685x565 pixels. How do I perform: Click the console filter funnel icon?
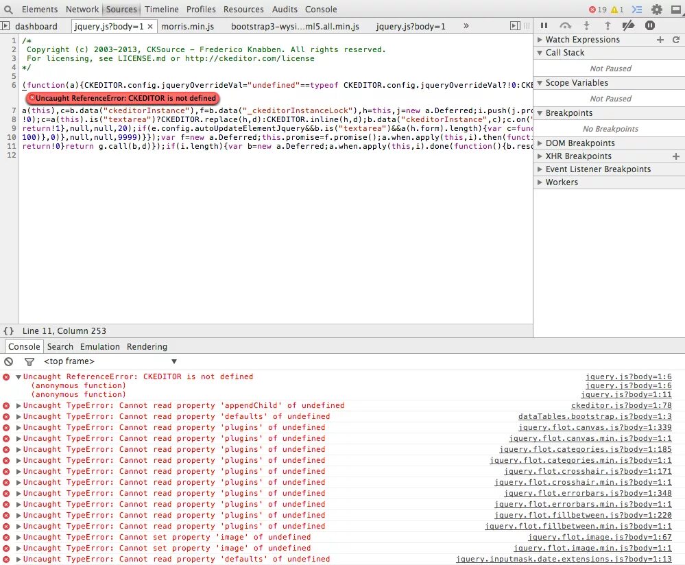click(x=29, y=361)
